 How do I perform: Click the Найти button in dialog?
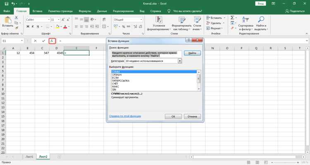pos(192,53)
